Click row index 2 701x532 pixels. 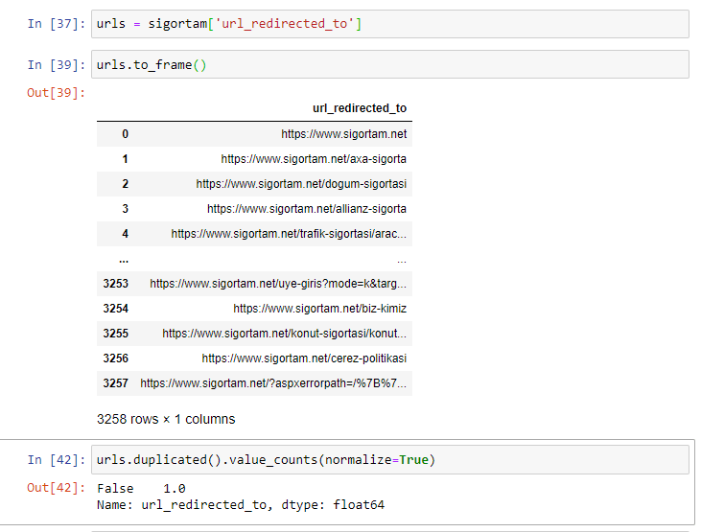point(126,184)
